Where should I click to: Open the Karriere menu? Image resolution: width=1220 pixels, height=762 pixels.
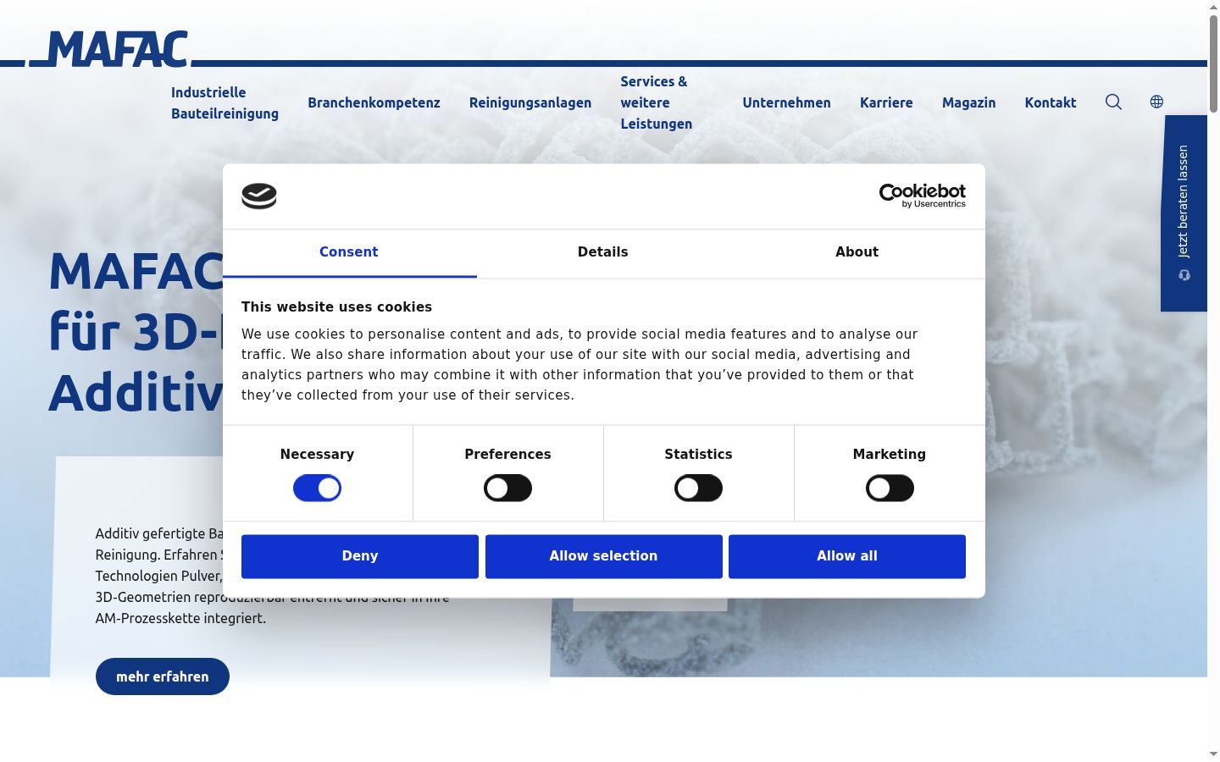click(x=886, y=102)
